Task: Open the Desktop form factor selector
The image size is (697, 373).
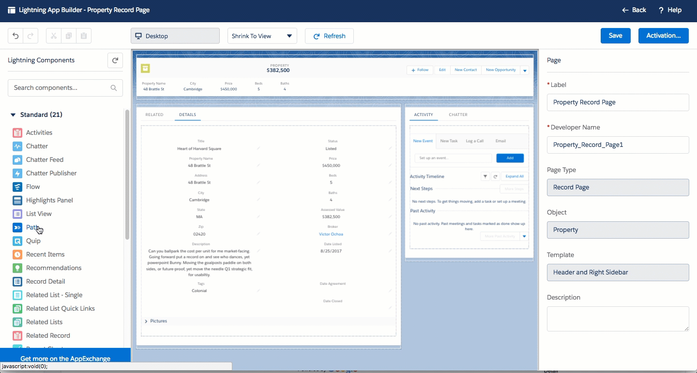Action: (175, 36)
